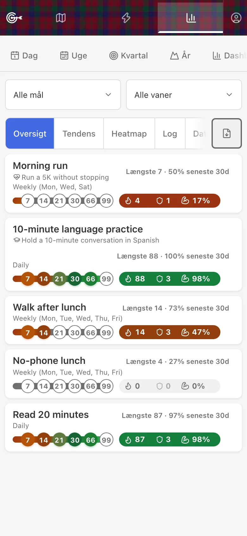Go to the Kvartal view

pyautogui.click(x=129, y=56)
